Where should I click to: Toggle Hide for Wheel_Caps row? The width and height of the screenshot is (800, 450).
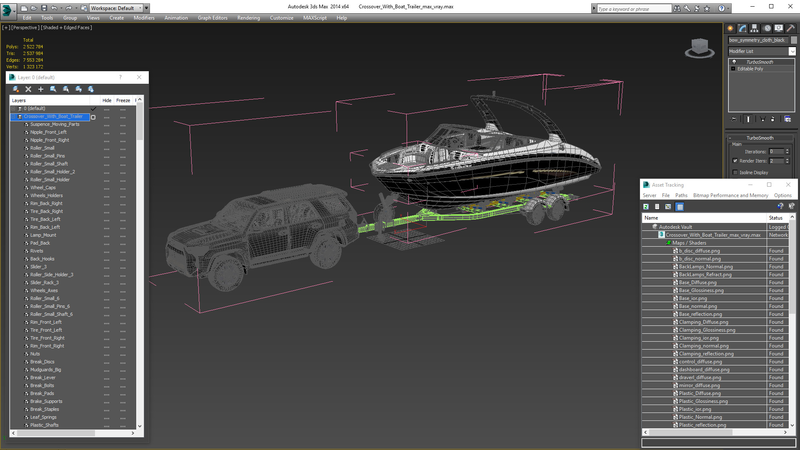(107, 188)
